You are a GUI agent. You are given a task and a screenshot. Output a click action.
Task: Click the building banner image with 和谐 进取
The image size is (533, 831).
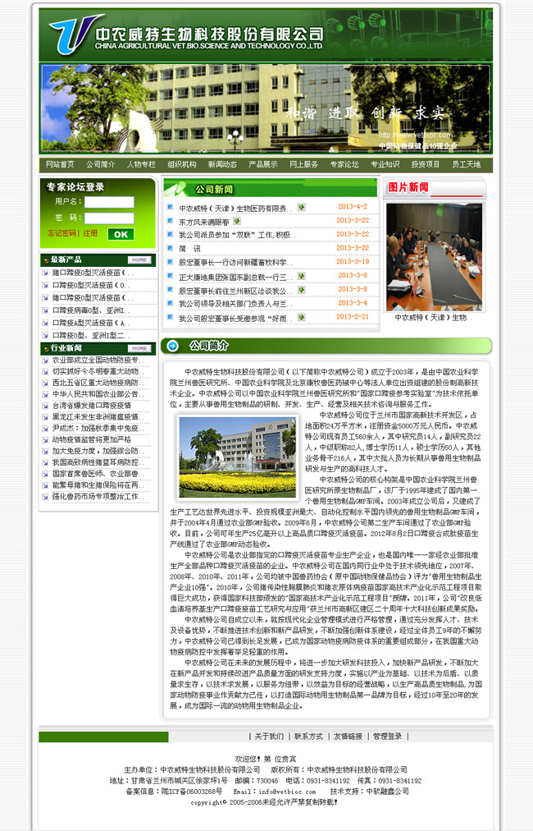point(266,108)
